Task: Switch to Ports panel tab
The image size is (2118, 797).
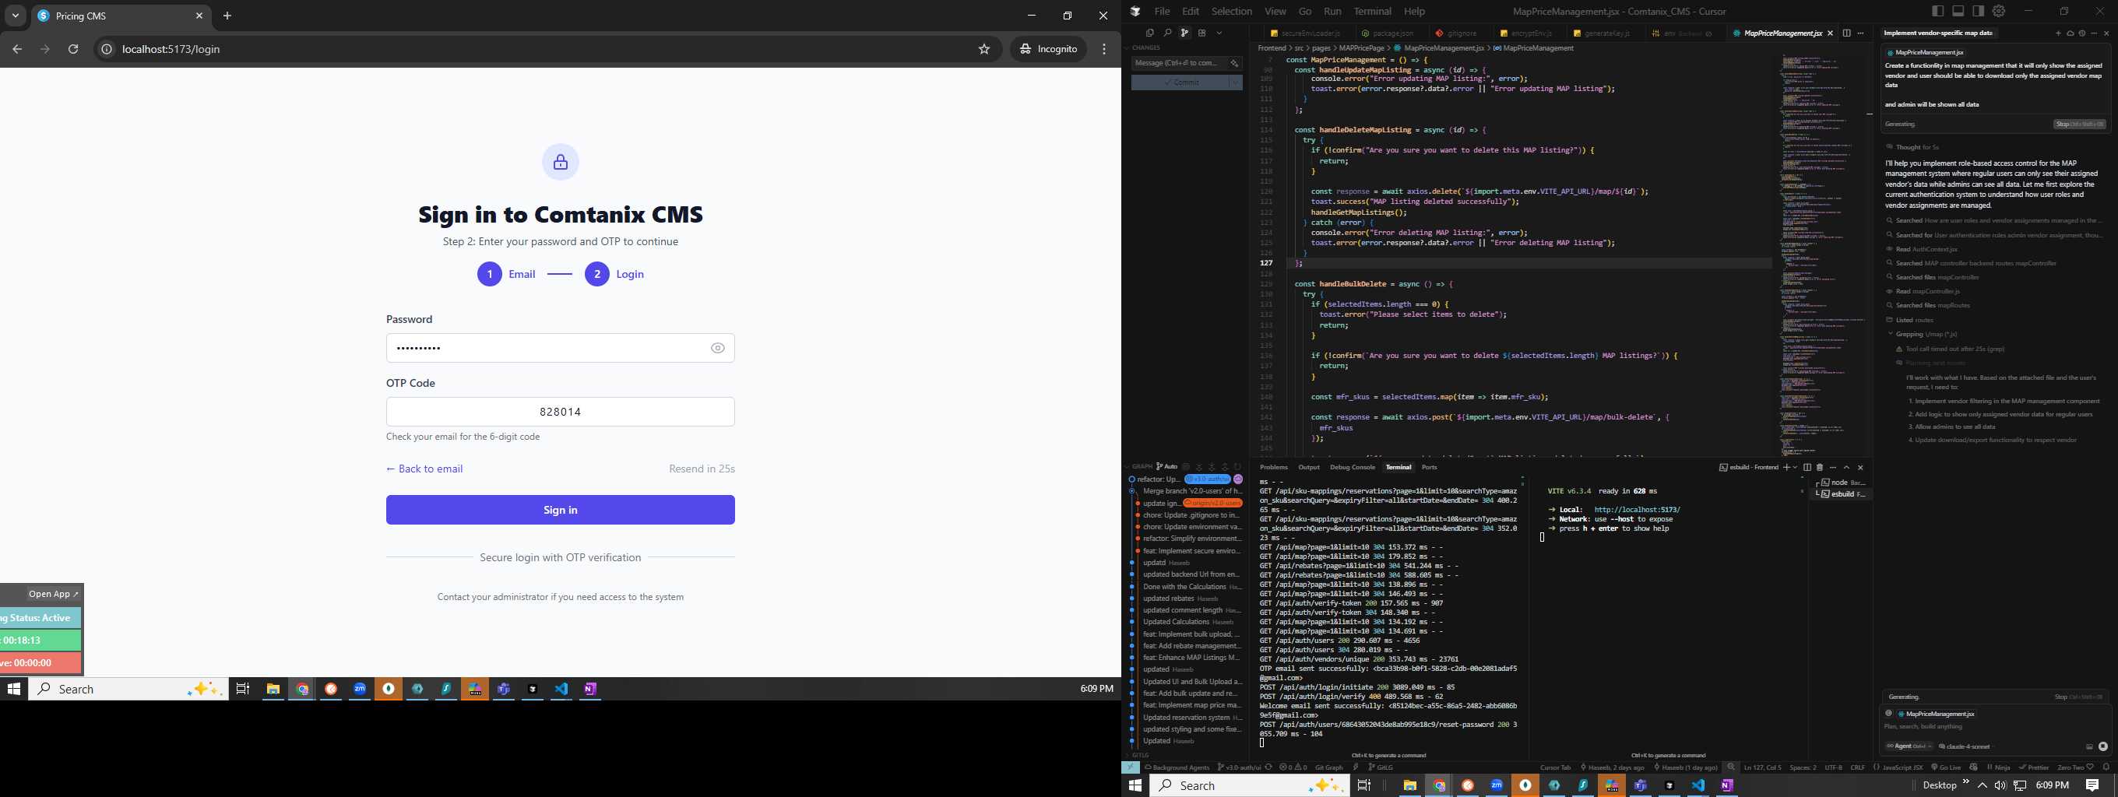Action: pos(1430,468)
